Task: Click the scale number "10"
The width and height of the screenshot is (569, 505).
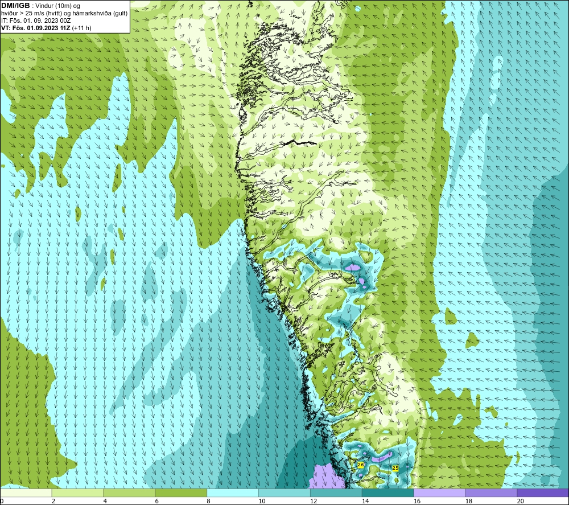Action: [262, 501]
